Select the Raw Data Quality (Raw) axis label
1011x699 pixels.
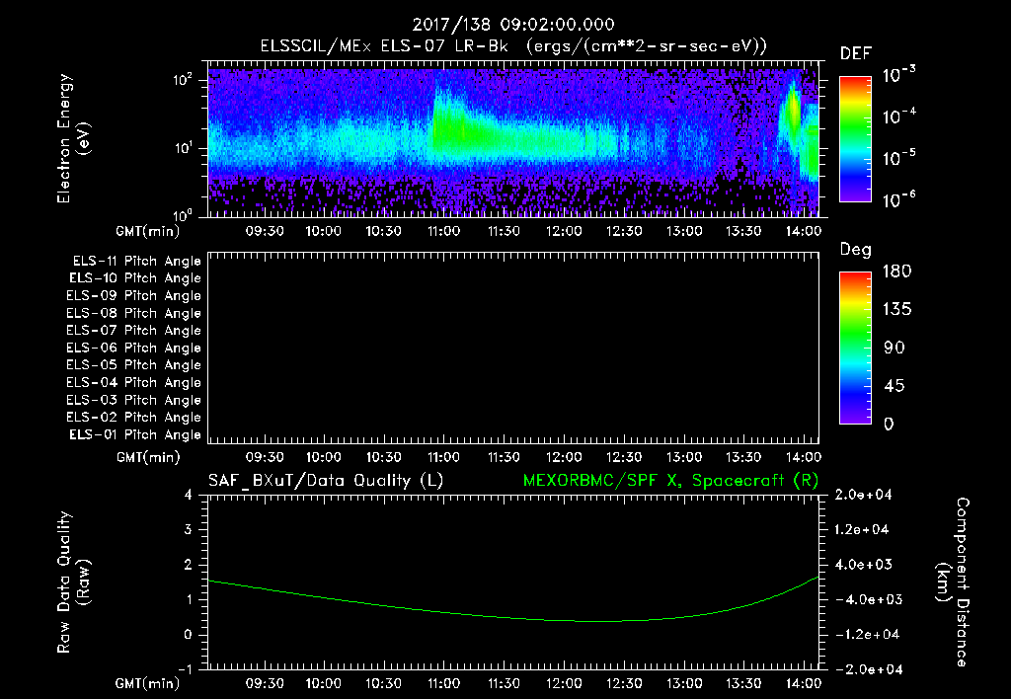point(73,582)
